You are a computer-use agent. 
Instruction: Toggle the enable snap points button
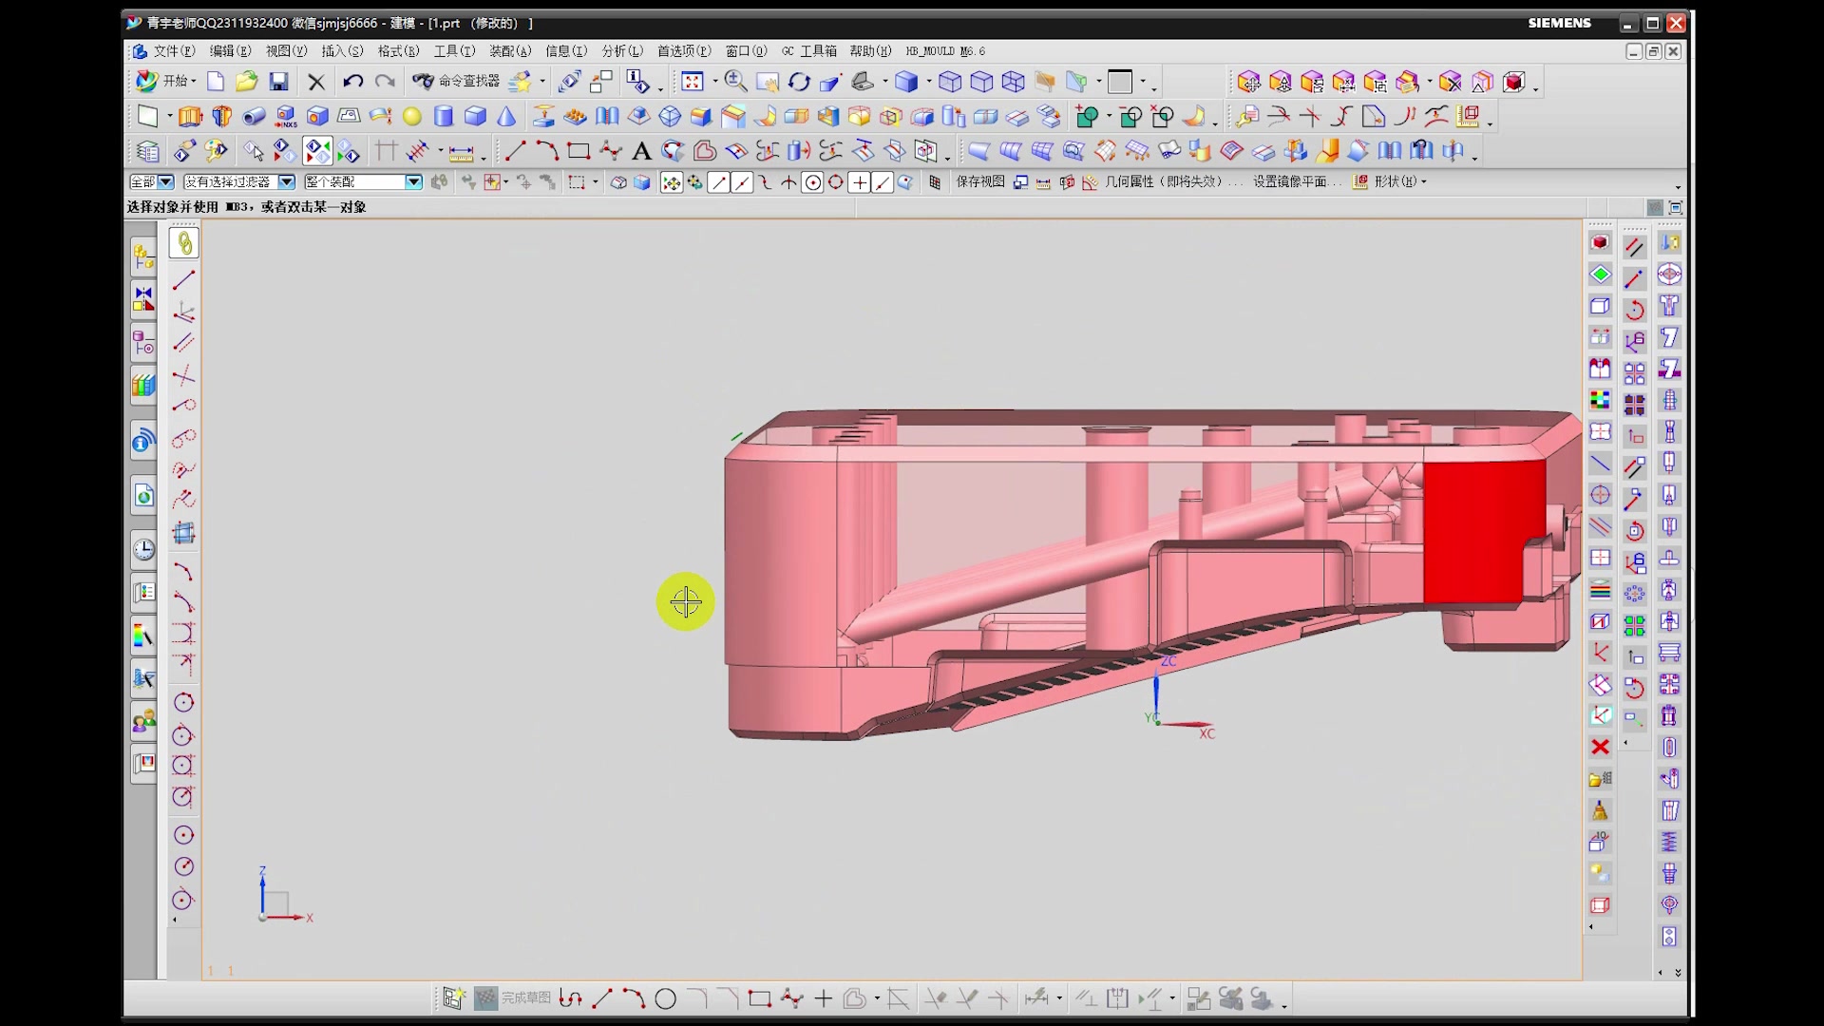click(671, 182)
